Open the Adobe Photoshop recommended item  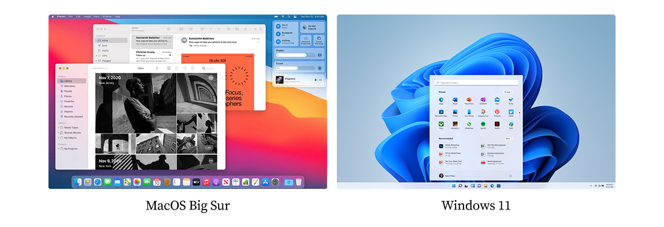(449, 146)
